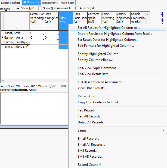Select the Jacox, Tifany (Tif) row
This screenshot has width=167, height=168.
coord(17,47)
